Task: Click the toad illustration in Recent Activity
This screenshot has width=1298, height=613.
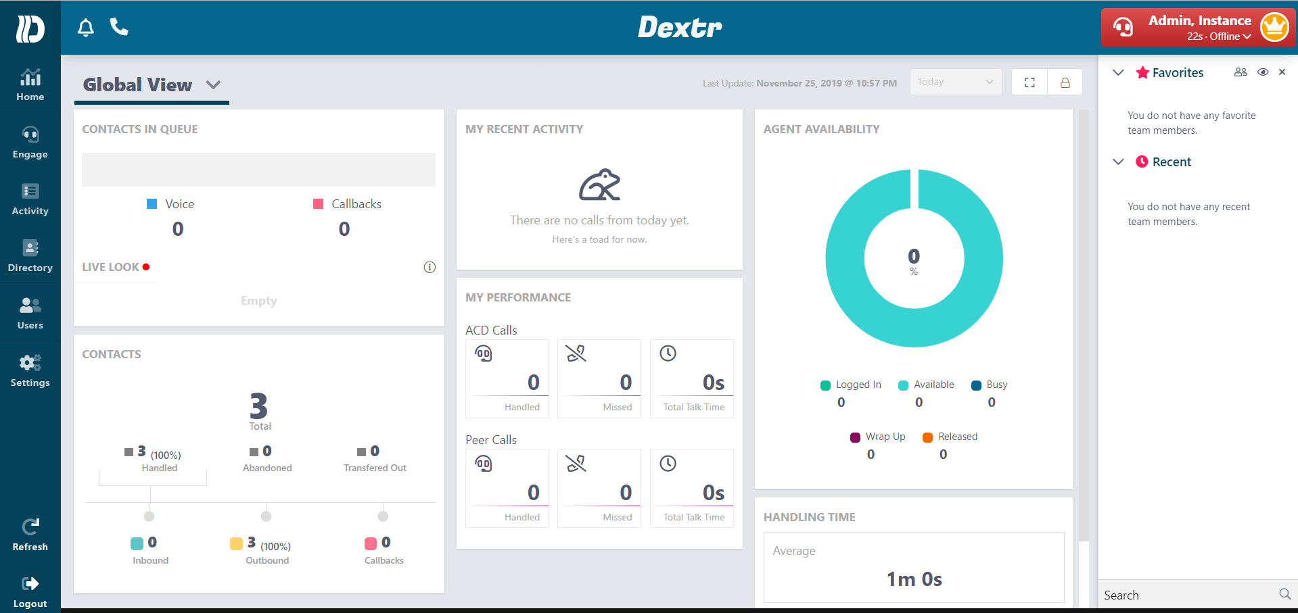Action: (599, 185)
